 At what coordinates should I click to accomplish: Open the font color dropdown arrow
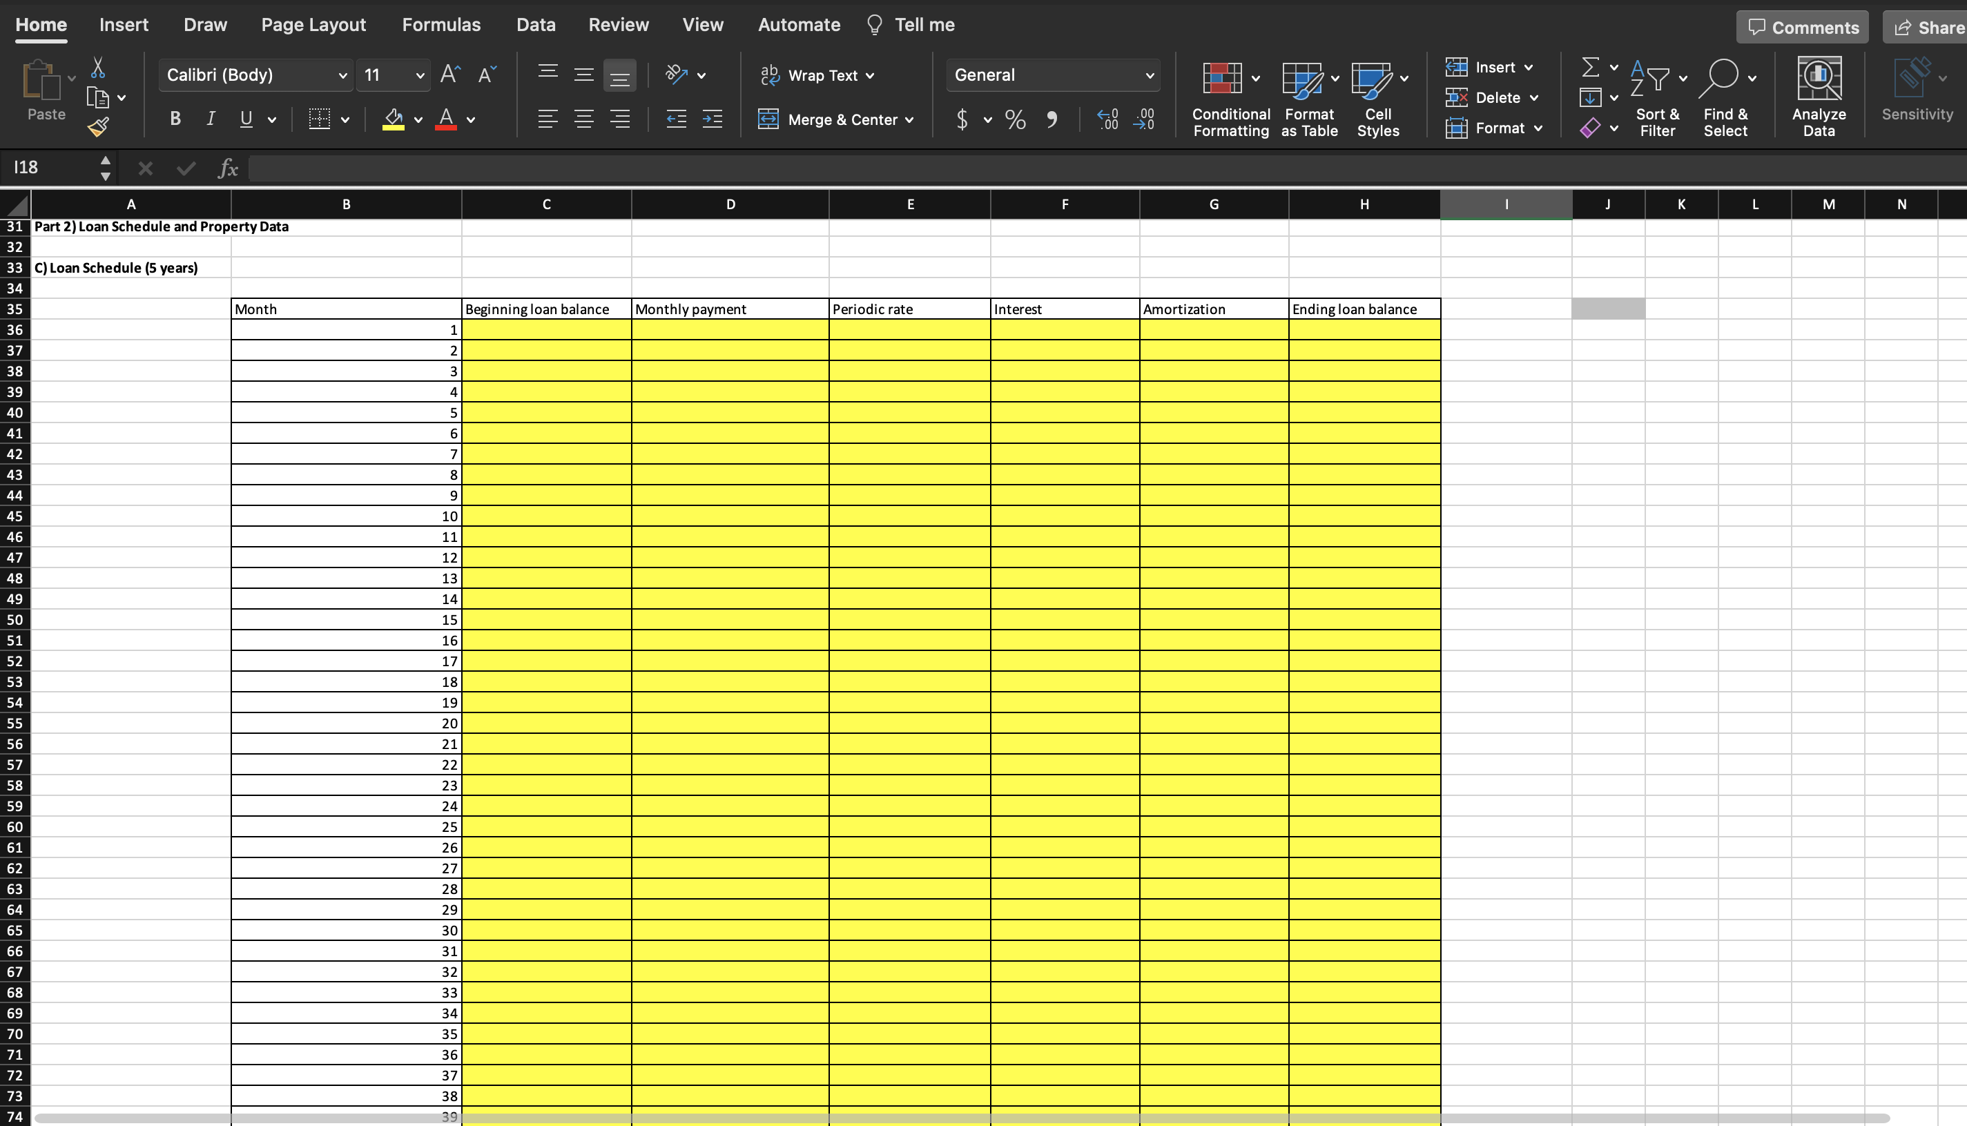tap(471, 120)
